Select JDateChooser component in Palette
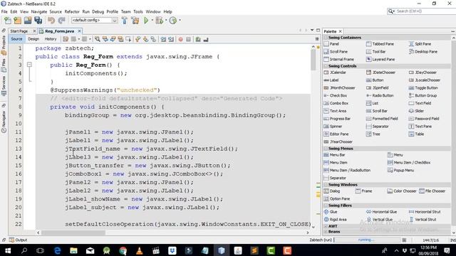456x256 pixels. point(380,73)
